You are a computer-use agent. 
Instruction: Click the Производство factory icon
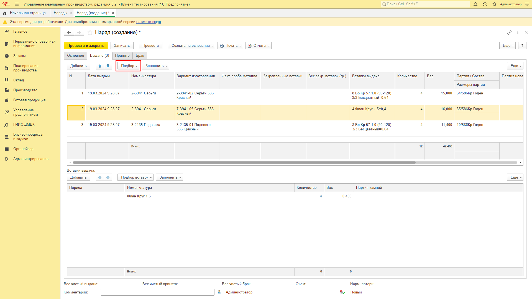pyautogui.click(x=7, y=91)
